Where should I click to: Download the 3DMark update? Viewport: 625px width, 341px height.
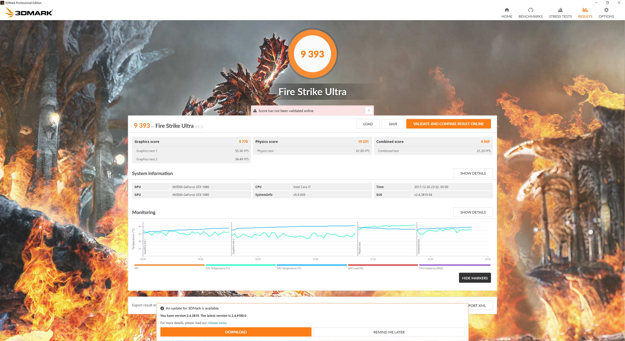tap(236, 332)
